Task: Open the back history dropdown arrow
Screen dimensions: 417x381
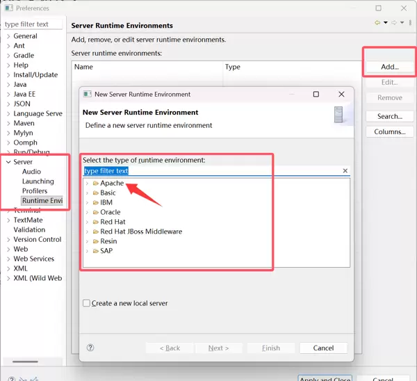Action: pos(385,23)
